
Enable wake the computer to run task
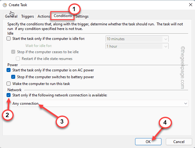pos(8,84)
